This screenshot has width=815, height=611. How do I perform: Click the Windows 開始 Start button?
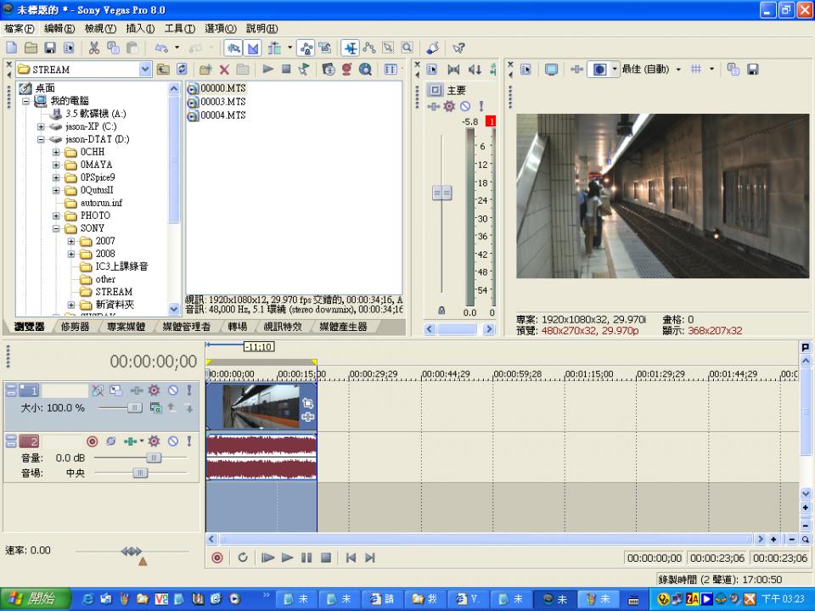[32, 599]
